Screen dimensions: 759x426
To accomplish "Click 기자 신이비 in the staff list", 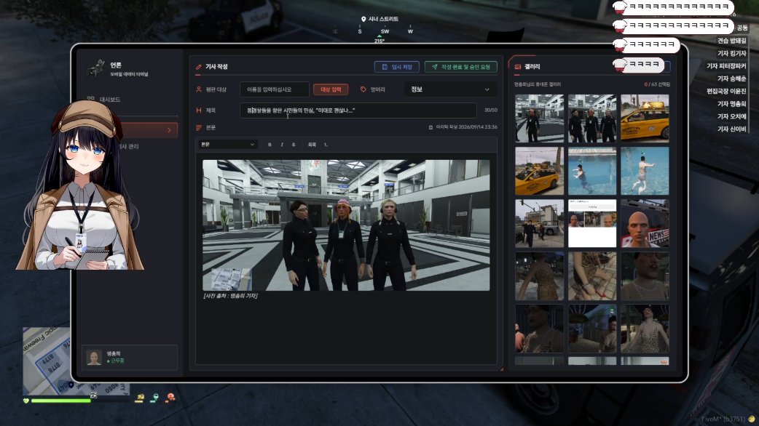I will pyautogui.click(x=731, y=129).
